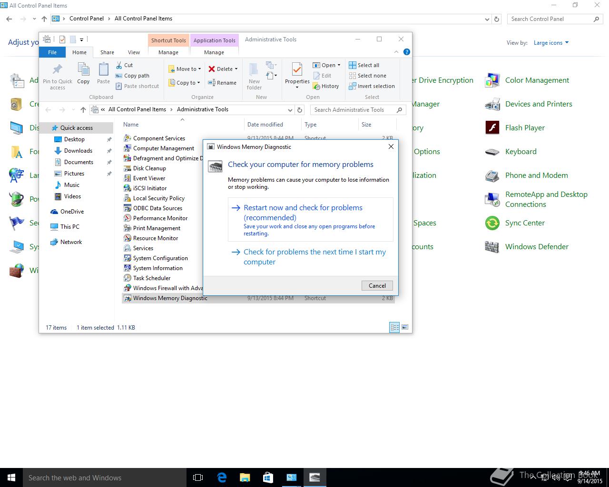Click Select none in ribbon
The height and width of the screenshot is (487, 609).
(367, 76)
